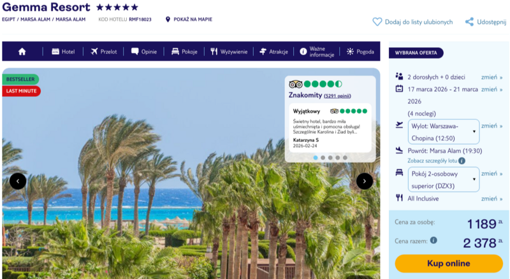This screenshot has height=279, width=510.
Task: Open the Pokój 2-osobowy superior room dropdown
Action: (x=444, y=180)
